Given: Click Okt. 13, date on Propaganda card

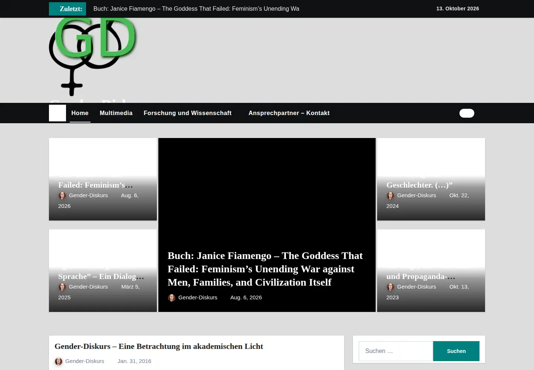Looking at the screenshot, I should [459, 287].
